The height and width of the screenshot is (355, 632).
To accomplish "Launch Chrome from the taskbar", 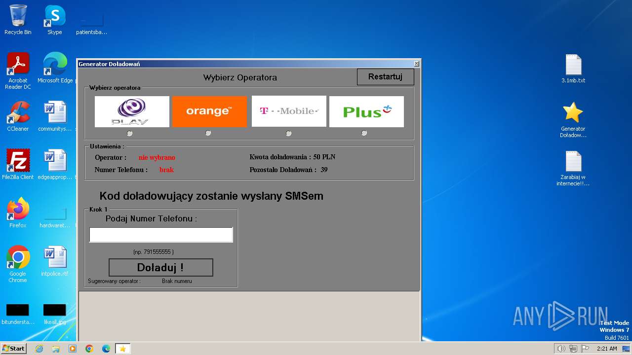I will pyautogui.click(x=89, y=349).
